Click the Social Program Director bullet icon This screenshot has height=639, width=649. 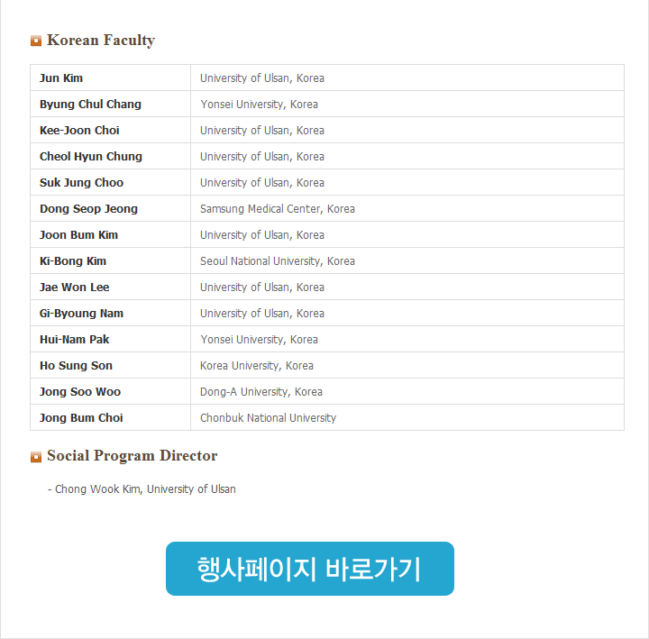pyautogui.click(x=36, y=457)
